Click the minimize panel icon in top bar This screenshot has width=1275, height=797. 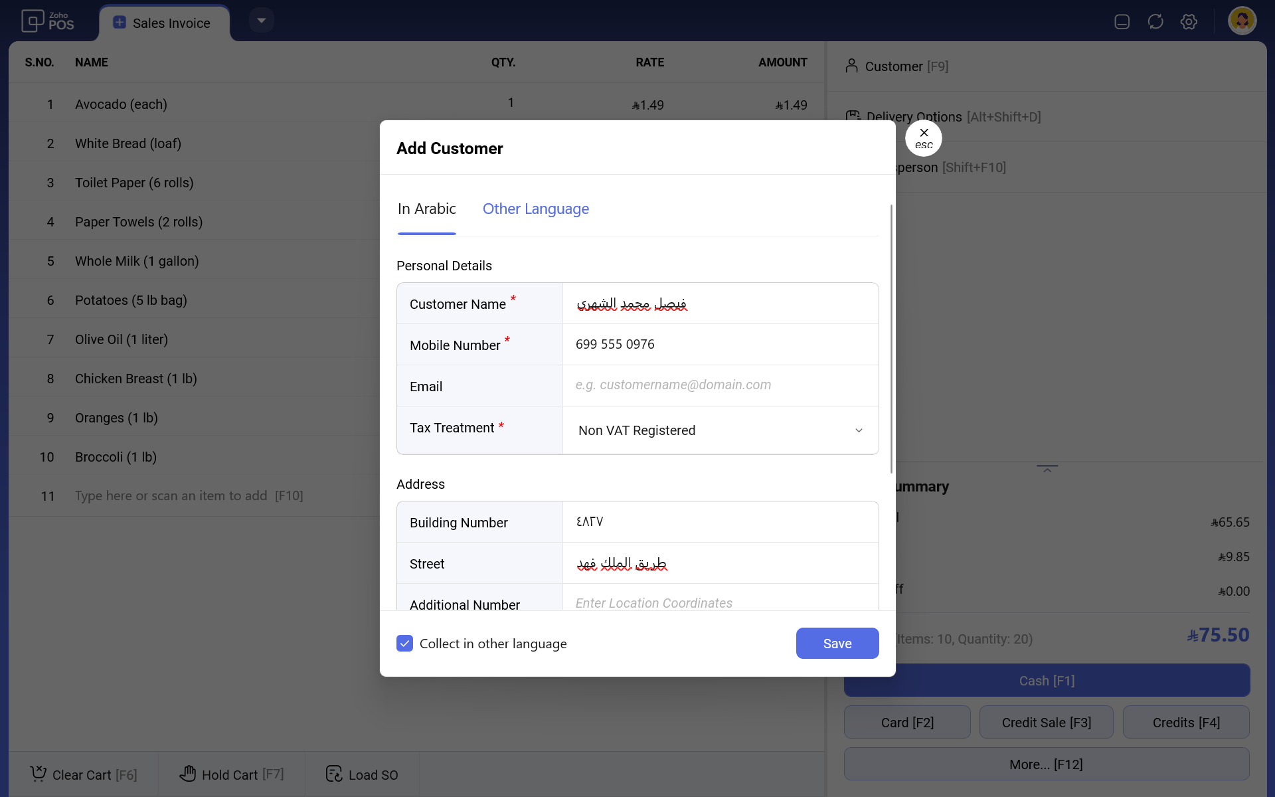tap(1122, 22)
